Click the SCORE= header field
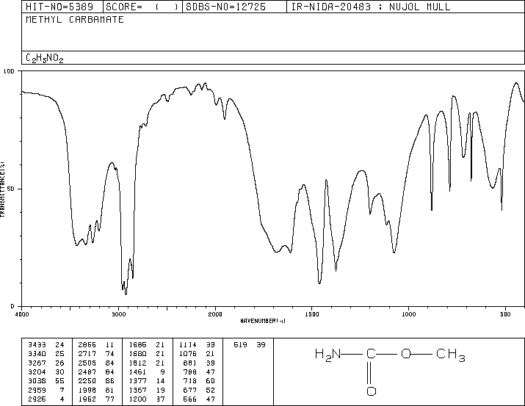 click(142, 7)
